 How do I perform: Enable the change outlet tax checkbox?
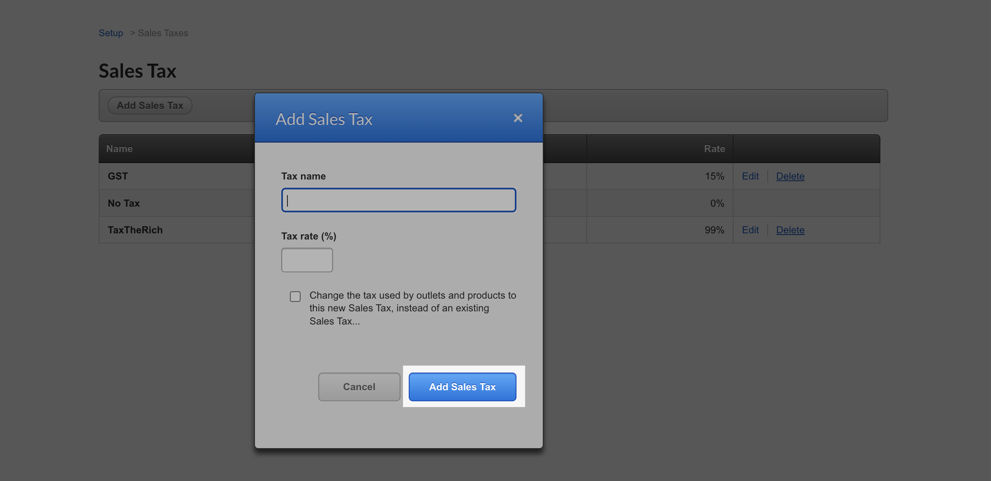coord(295,296)
